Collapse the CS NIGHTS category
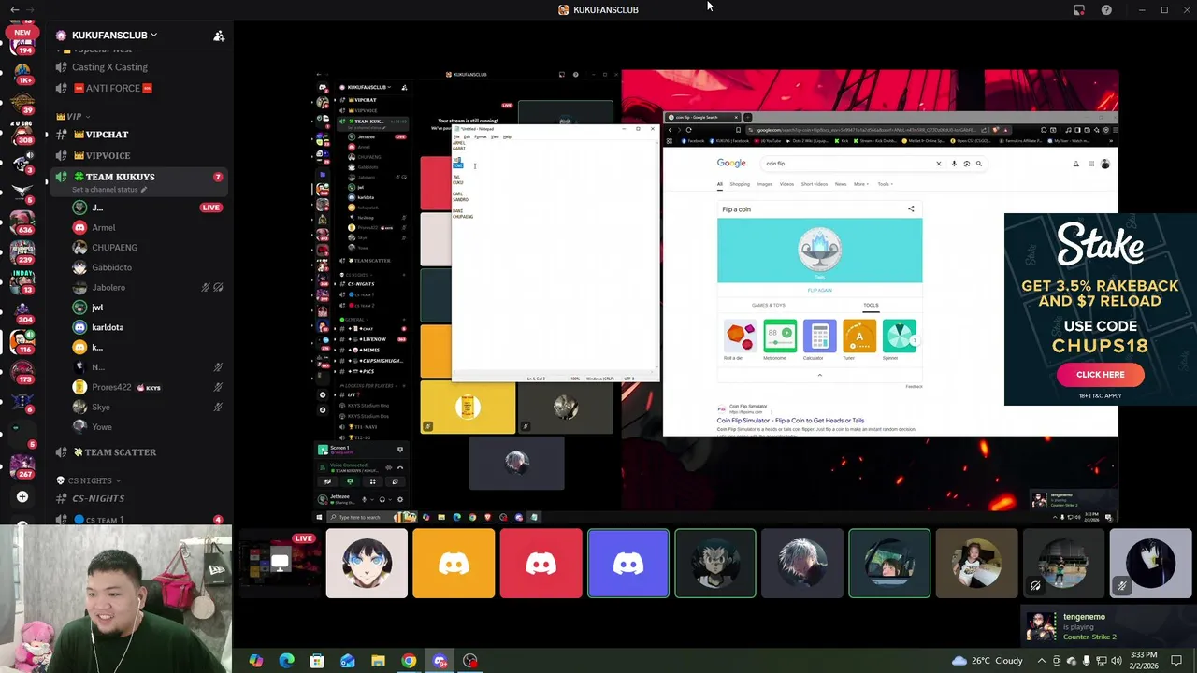The image size is (1197, 673). coord(89,480)
